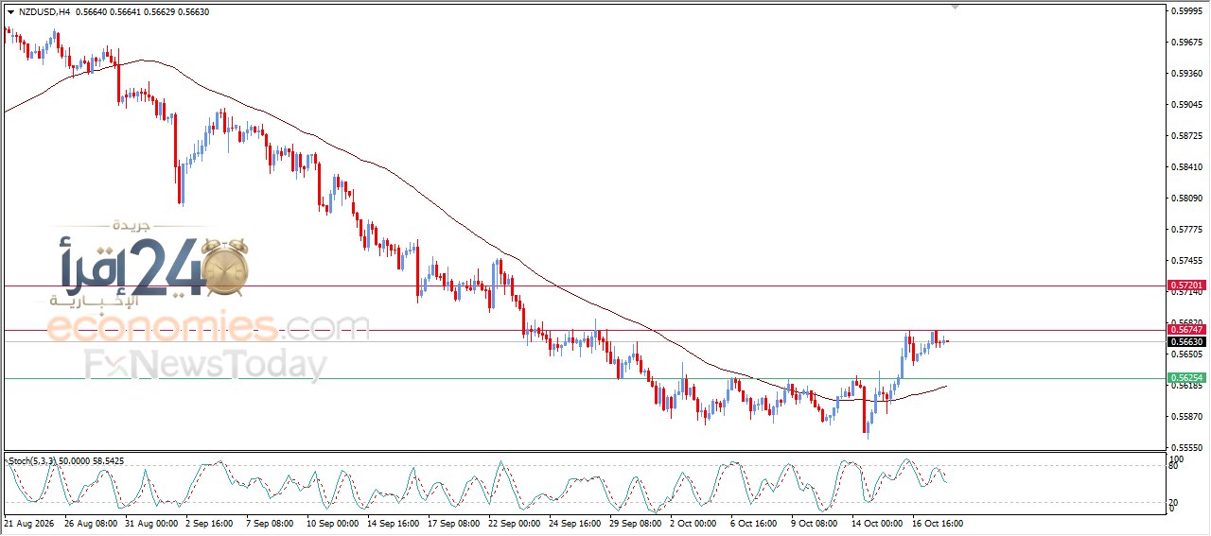Click price axis value 0.58725
Viewport: 1211px width, 536px height.
1186,136
